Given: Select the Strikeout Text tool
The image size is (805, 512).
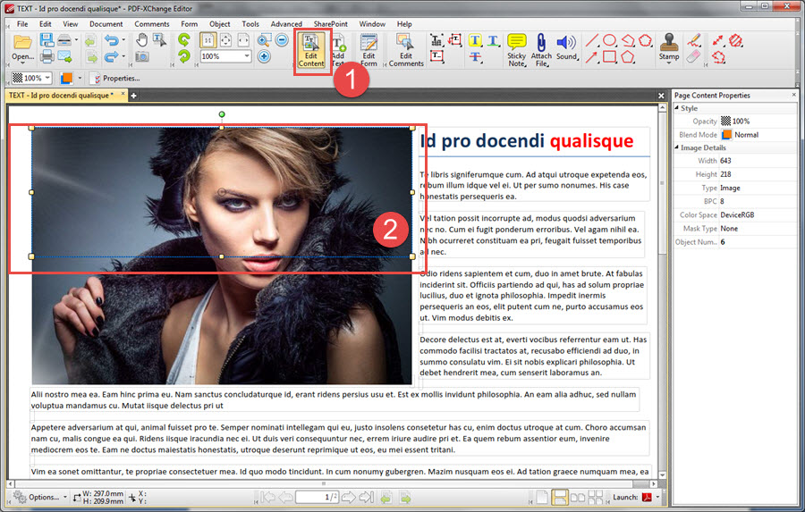Looking at the screenshot, I should 475,57.
